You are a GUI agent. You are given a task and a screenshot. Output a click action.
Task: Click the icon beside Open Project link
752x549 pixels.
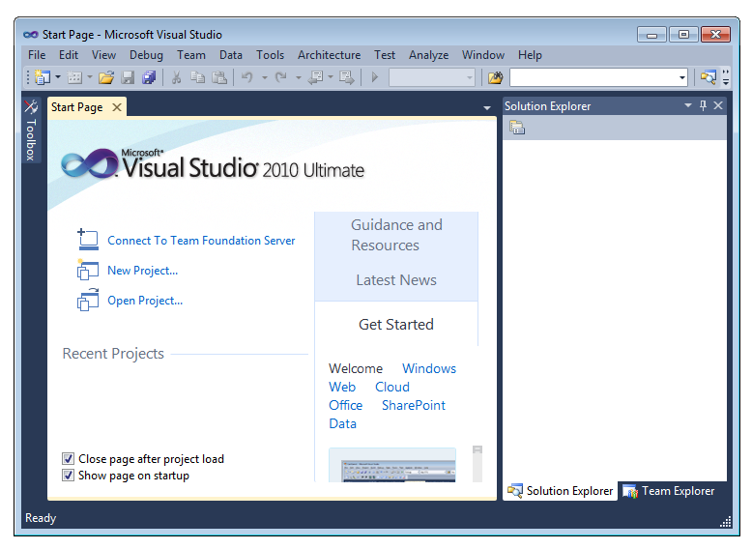pos(88,300)
